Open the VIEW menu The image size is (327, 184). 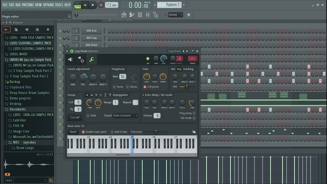coord(38,5)
